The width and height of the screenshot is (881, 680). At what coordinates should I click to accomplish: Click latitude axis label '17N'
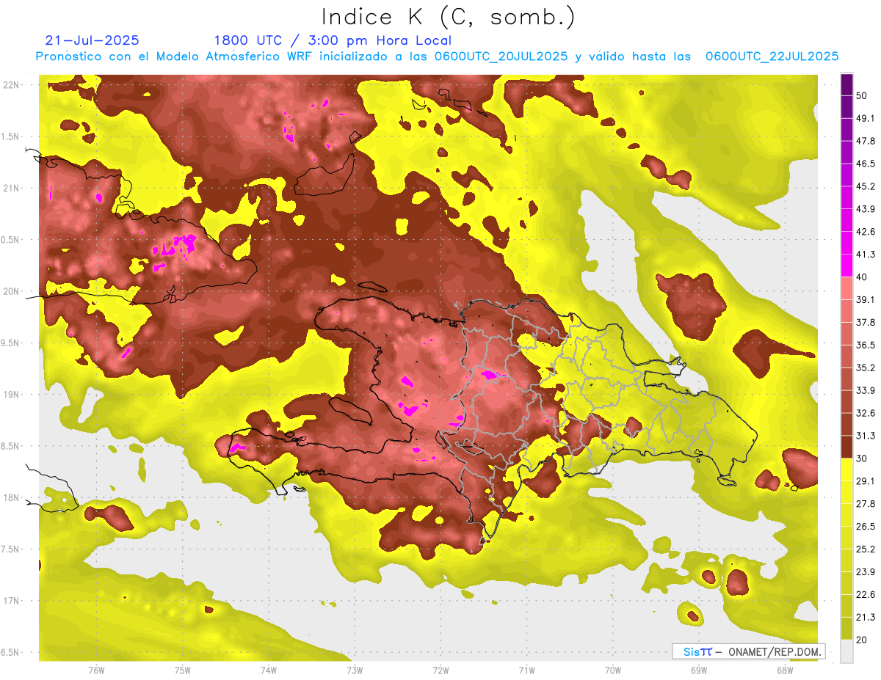point(11,602)
